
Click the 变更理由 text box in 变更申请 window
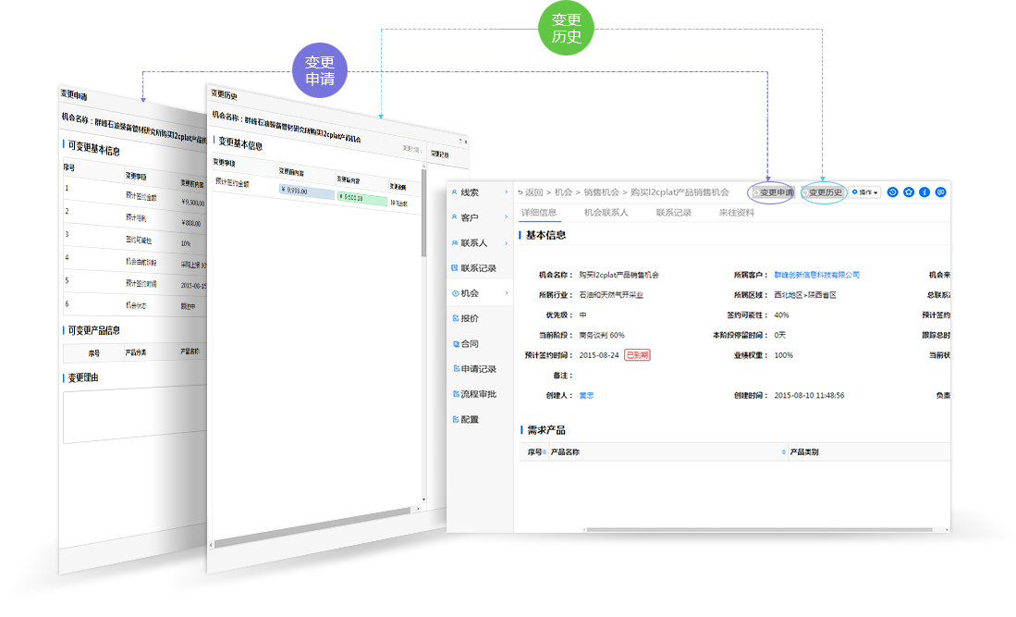point(135,415)
